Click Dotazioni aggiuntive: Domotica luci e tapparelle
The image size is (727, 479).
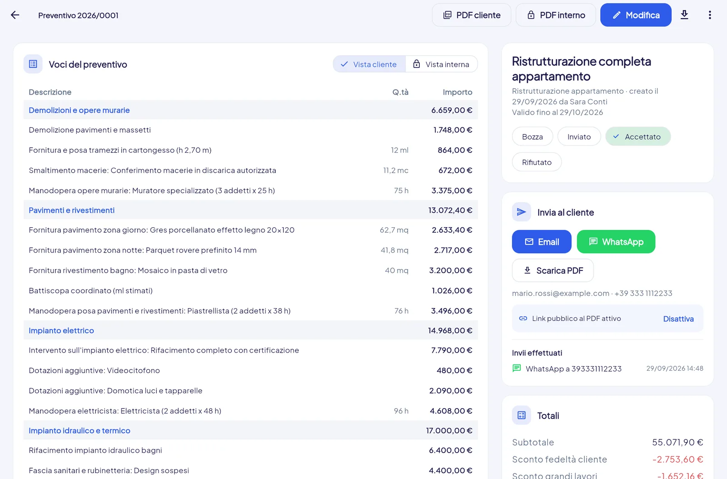click(251, 390)
